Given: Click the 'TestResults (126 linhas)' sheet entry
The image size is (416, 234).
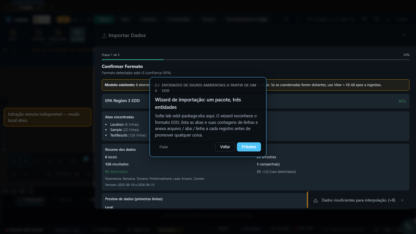Looking at the screenshot, I should point(128,135).
